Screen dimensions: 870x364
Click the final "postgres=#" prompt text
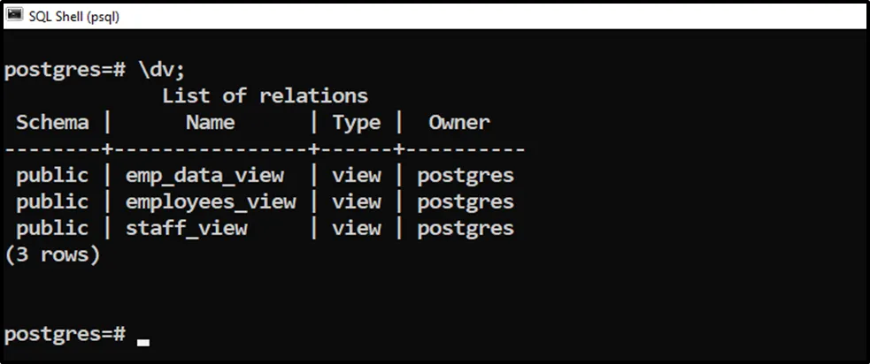(x=65, y=335)
